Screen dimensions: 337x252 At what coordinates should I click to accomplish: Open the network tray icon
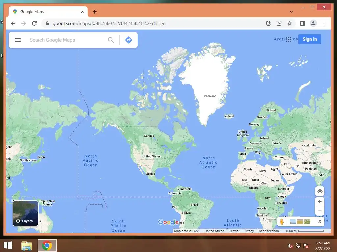(298, 246)
